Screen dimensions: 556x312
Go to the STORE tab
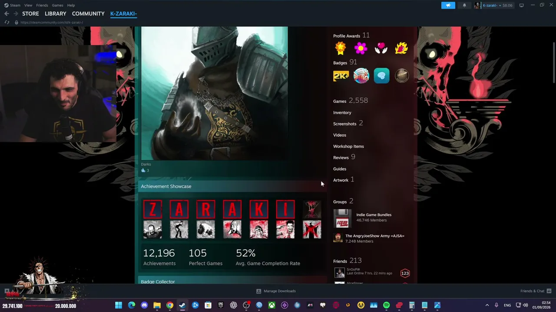tap(30, 13)
